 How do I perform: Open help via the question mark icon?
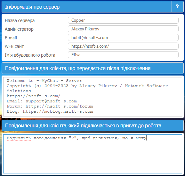177,7
